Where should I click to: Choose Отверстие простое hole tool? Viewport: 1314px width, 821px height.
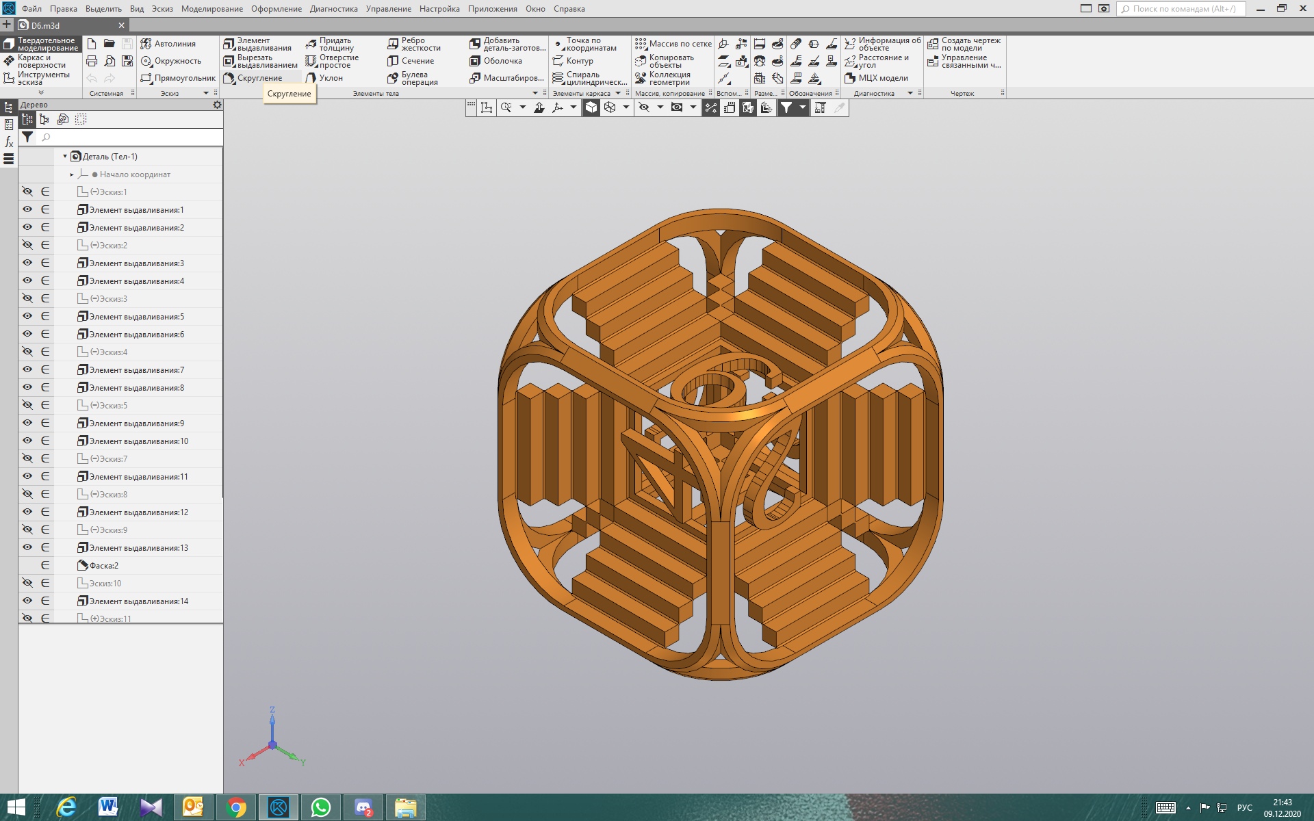point(333,62)
